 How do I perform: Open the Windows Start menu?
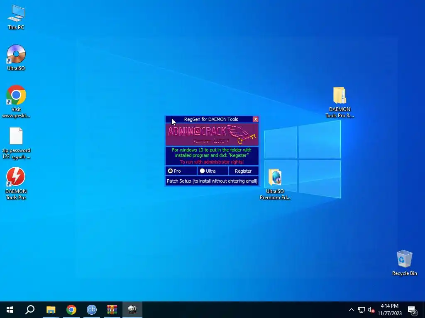(10, 310)
